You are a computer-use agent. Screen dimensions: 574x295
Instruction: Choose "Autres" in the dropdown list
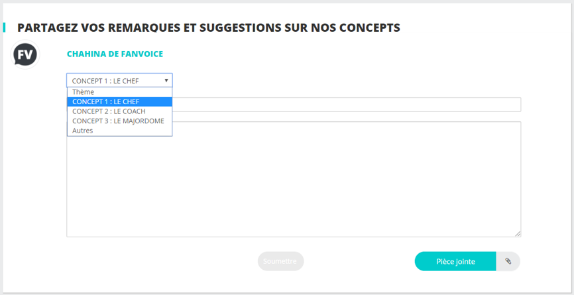point(83,131)
